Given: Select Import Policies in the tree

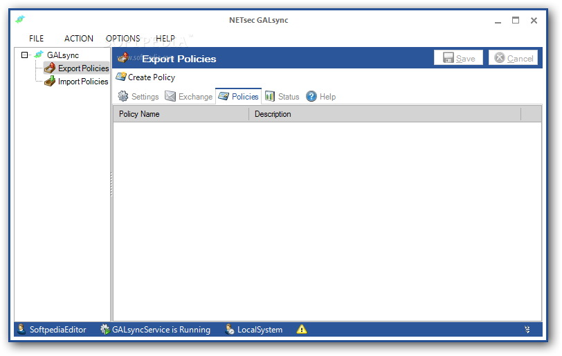Looking at the screenshot, I should (x=83, y=82).
